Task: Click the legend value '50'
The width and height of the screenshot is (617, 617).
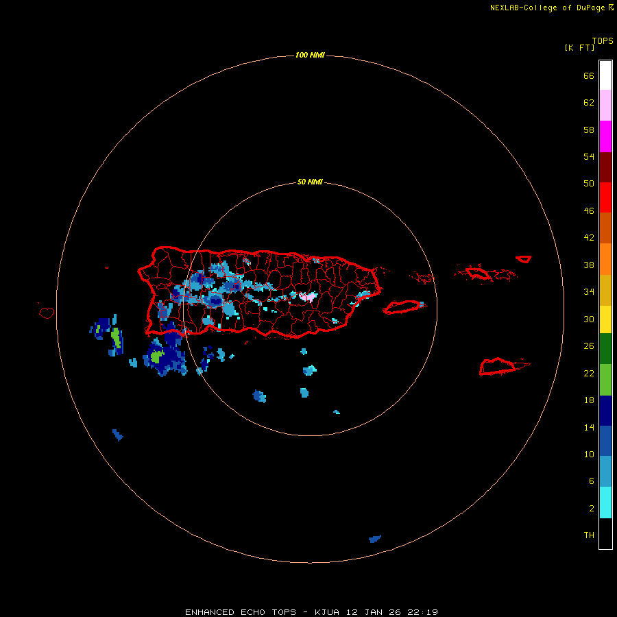Action: coord(589,183)
